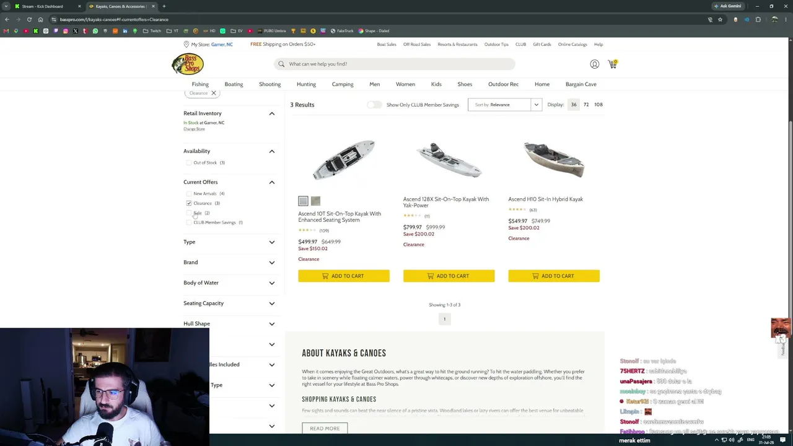
Task: Collapse the Retail Inventory section
Action: 271,113
